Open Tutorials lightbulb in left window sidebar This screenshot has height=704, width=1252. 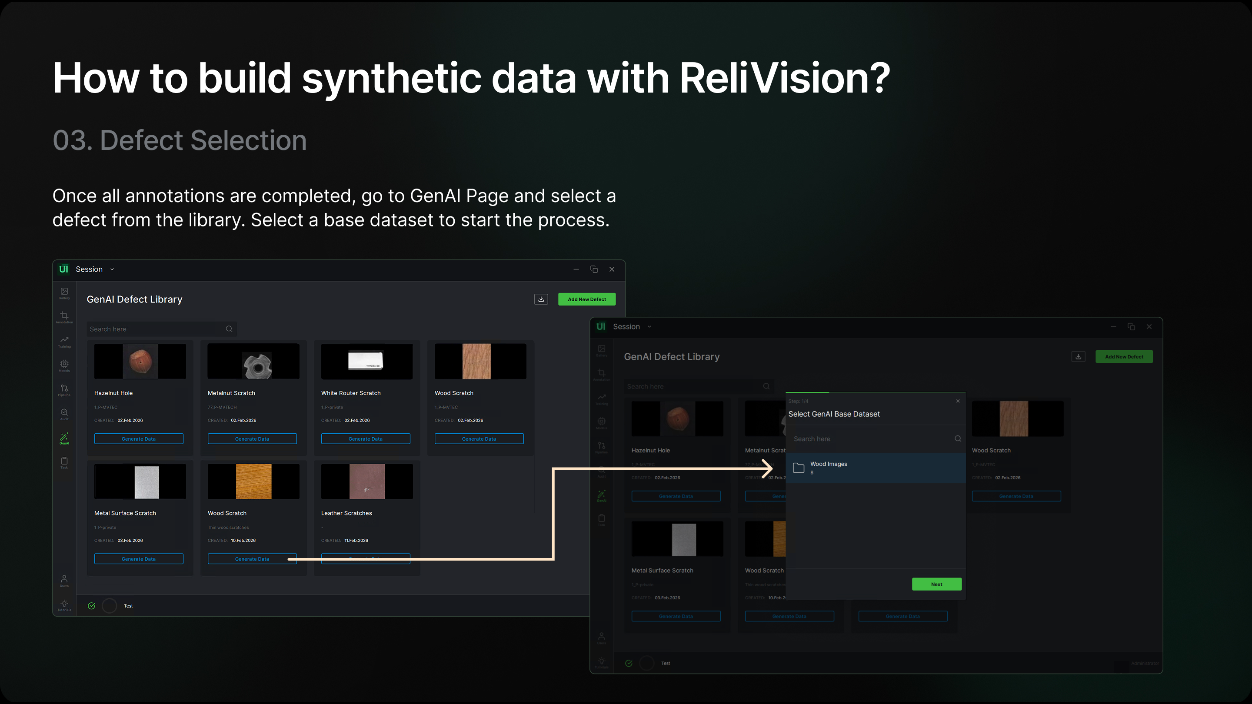pos(64,605)
